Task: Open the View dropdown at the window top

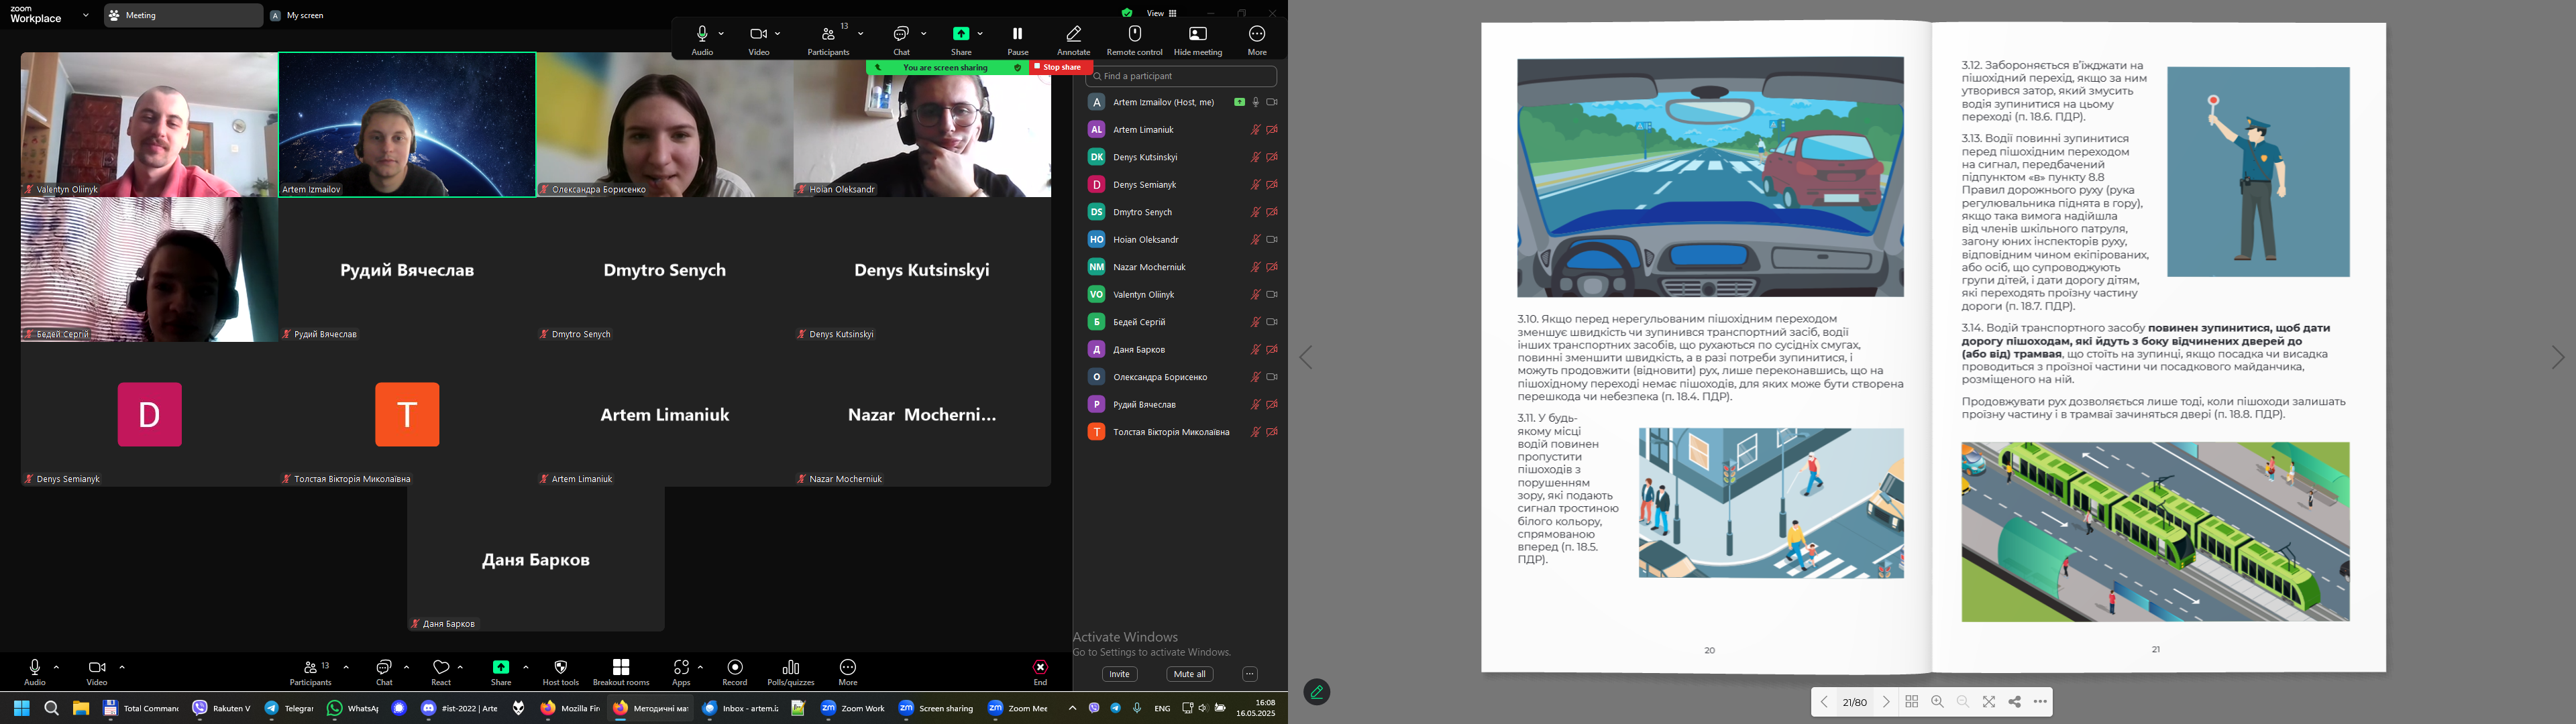Action: pyautogui.click(x=1161, y=13)
